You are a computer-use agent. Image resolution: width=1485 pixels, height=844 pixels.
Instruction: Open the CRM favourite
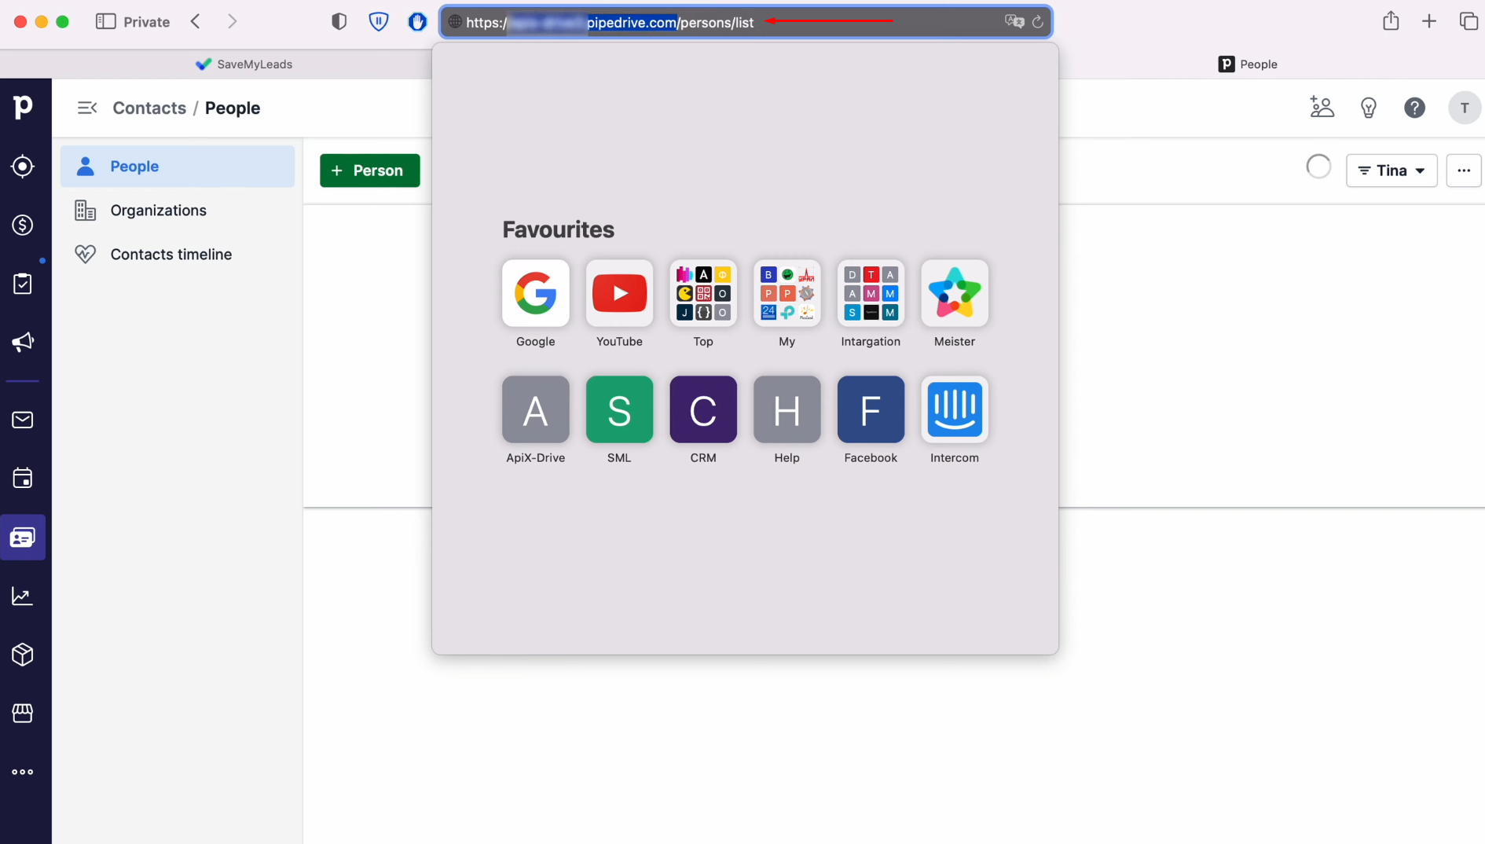703,409
